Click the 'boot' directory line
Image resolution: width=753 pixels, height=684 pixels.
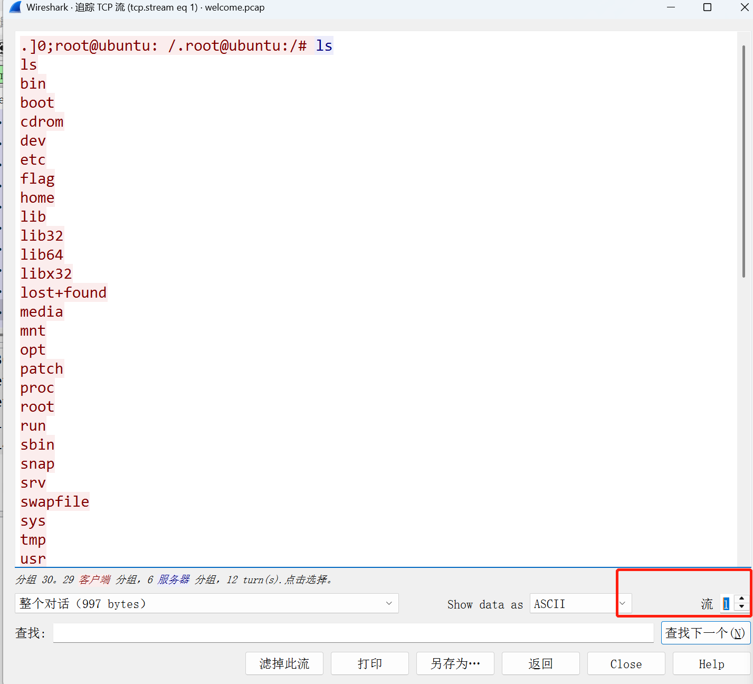tap(37, 103)
